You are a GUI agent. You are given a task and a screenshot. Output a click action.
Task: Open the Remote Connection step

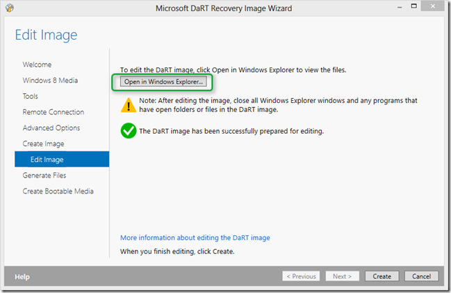[54, 112]
